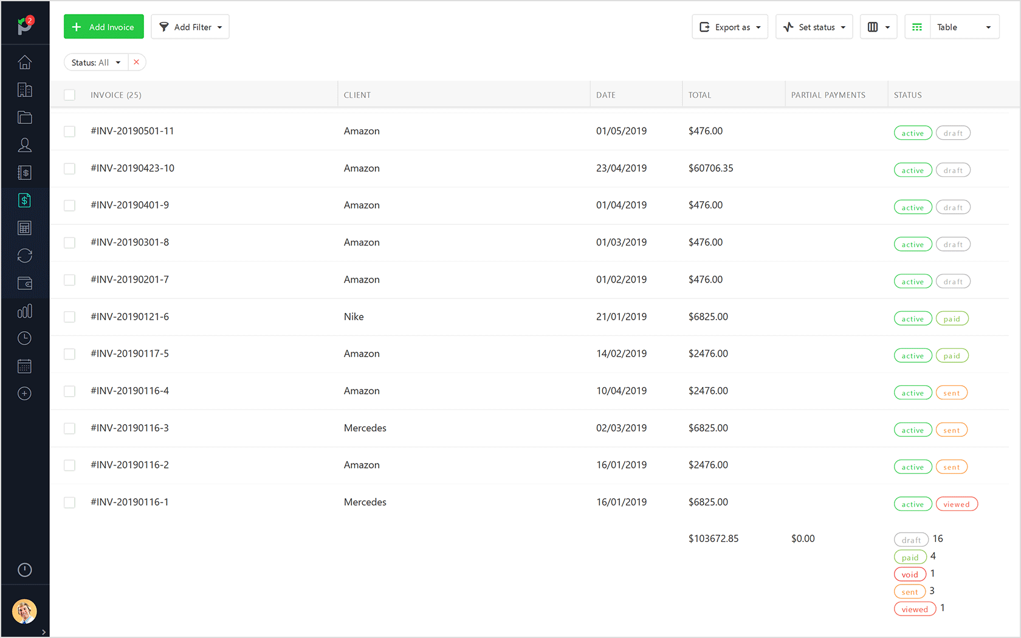Open the Time tracking clock icon

24,338
